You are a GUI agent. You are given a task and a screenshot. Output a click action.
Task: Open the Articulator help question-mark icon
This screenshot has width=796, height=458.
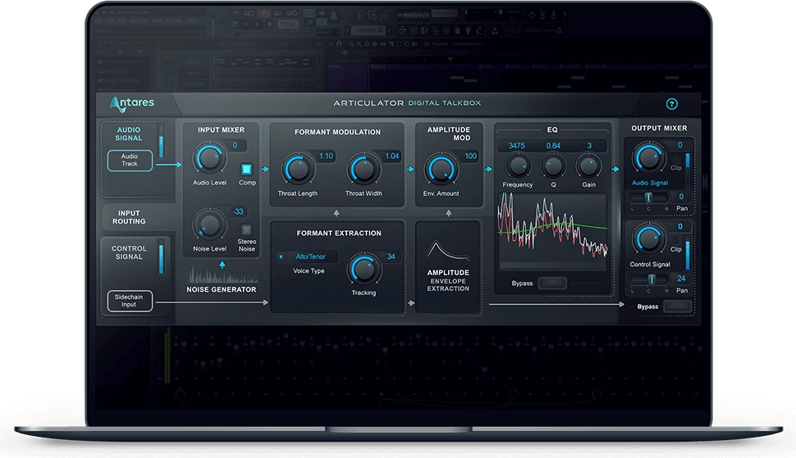[671, 104]
